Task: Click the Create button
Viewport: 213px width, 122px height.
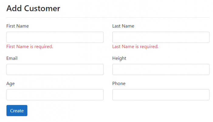Action: (x=17, y=110)
